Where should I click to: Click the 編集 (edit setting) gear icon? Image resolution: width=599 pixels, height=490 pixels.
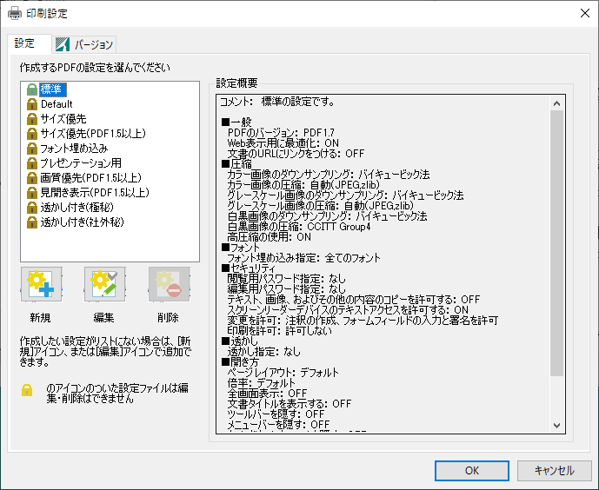click(x=105, y=284)
